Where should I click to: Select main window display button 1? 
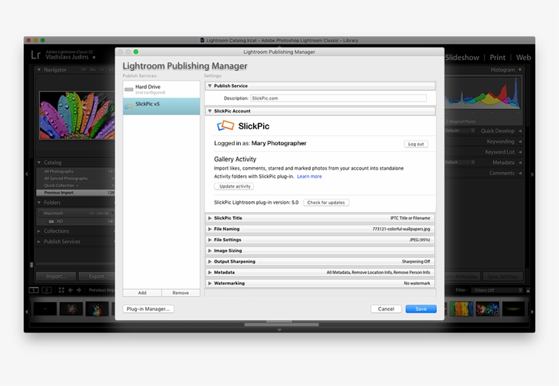click(x=33, y=291)
